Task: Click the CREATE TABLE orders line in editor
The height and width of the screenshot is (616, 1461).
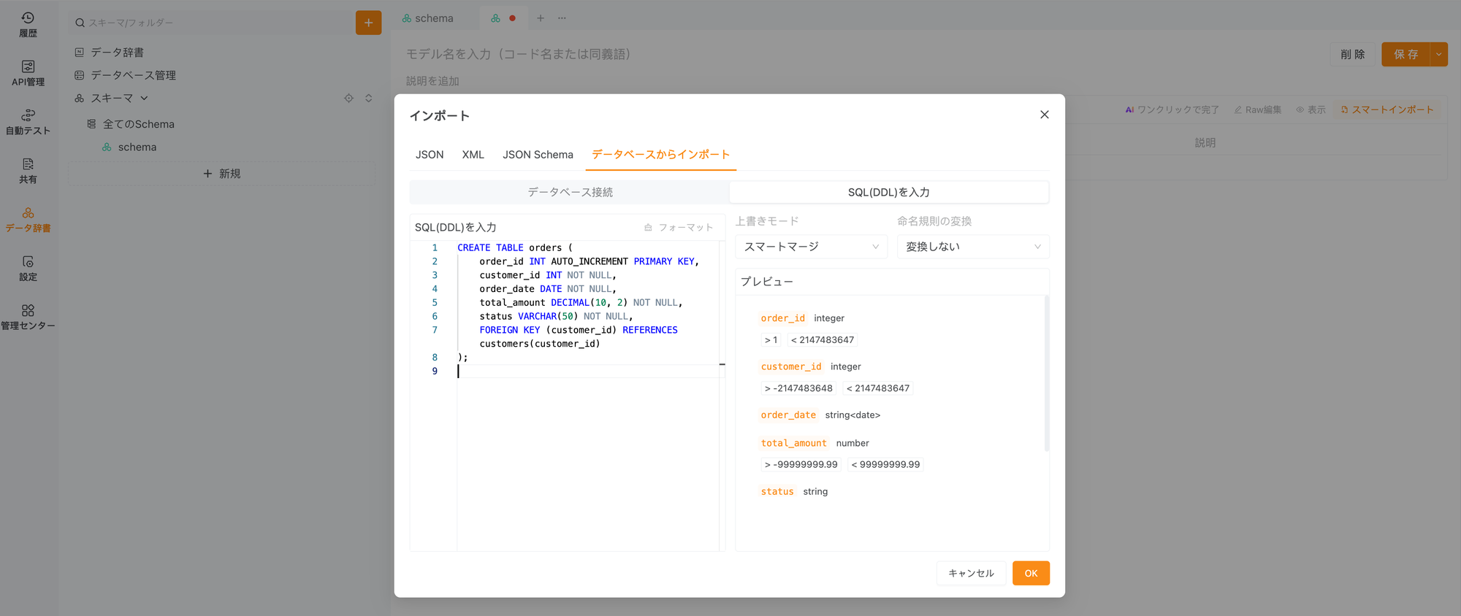Action: coord(515,248)
